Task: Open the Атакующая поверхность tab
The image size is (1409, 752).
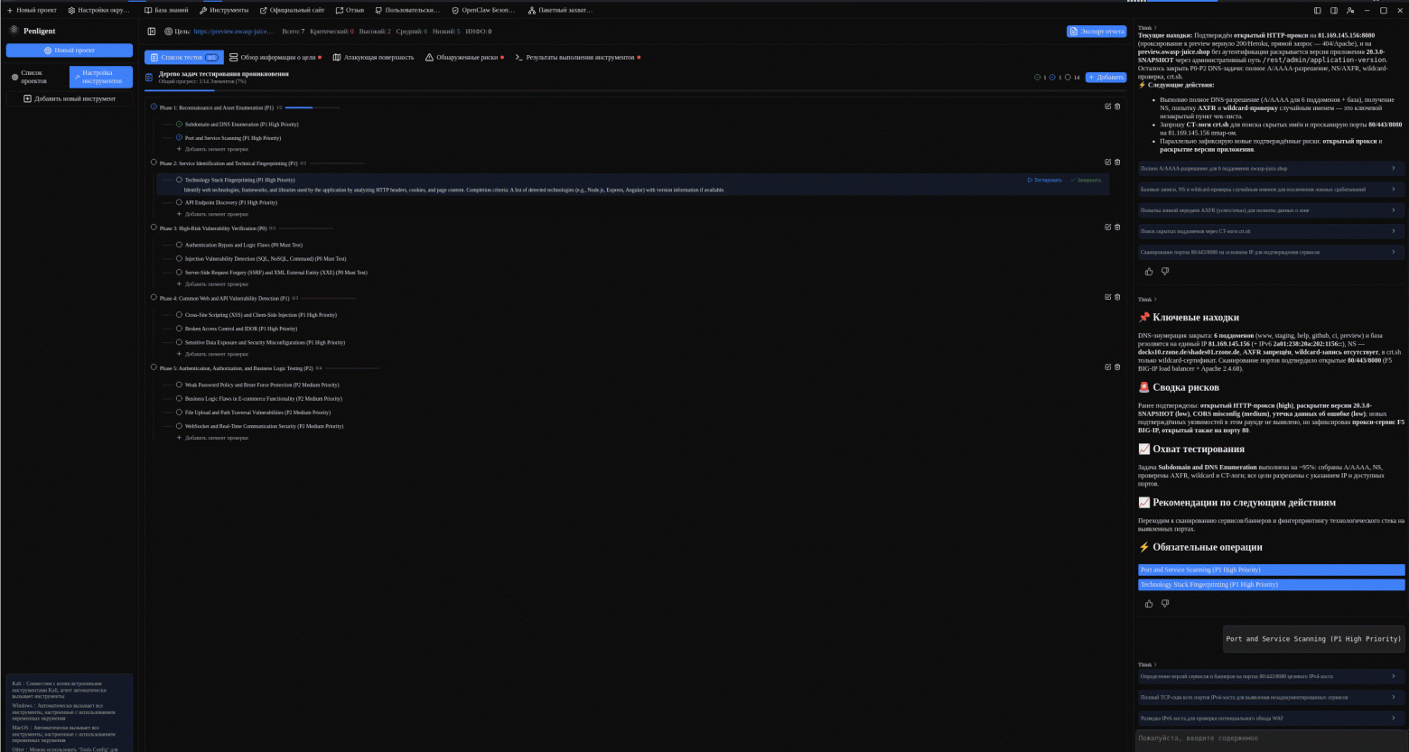Action: [373, 57]
